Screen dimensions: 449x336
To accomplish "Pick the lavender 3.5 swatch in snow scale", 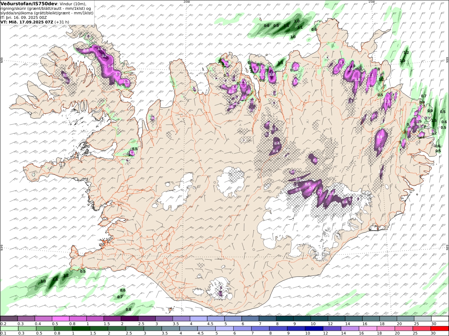I will [x=181, y=319].
